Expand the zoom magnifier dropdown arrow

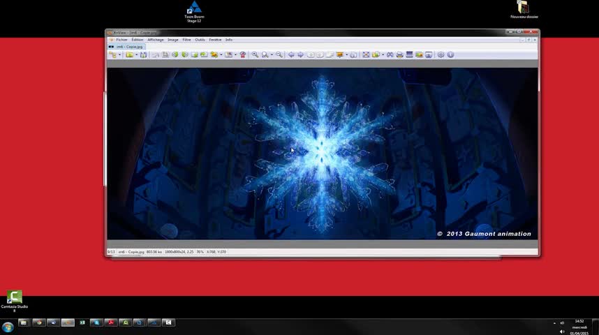tap(272, 55)
